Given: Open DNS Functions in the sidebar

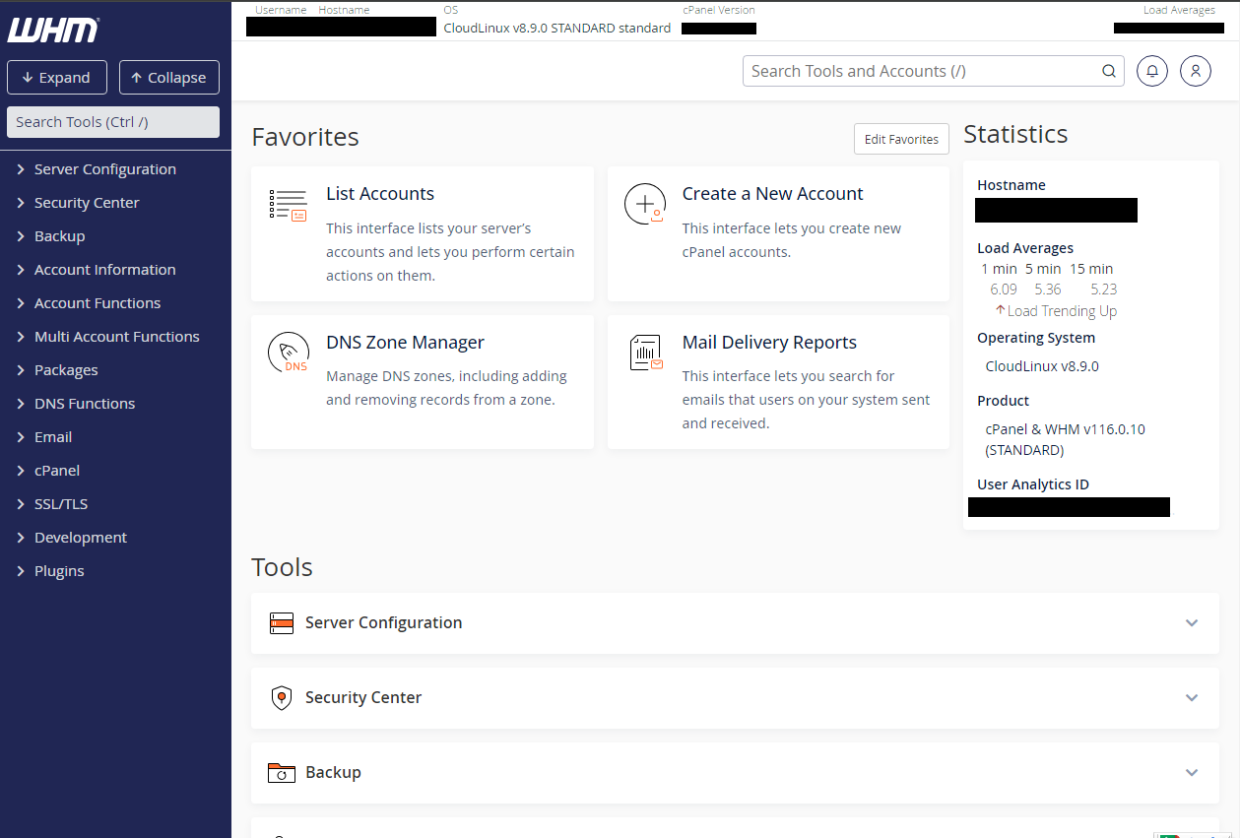Looking at the screenshot, I should [85, 404].
